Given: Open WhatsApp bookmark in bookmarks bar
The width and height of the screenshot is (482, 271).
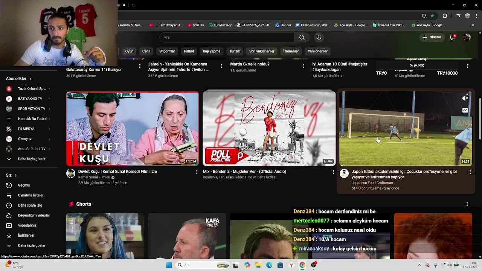Looking at the screenshot, I should [x=220, y=25].
